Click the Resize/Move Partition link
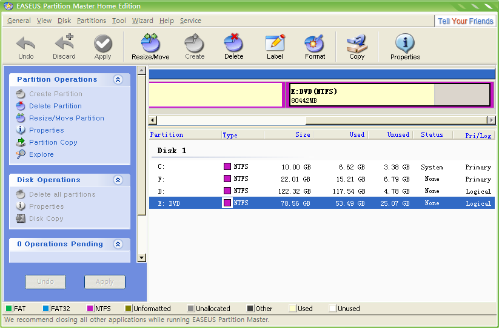The height and width of the screenshot is (328, 499). point(67,118)
